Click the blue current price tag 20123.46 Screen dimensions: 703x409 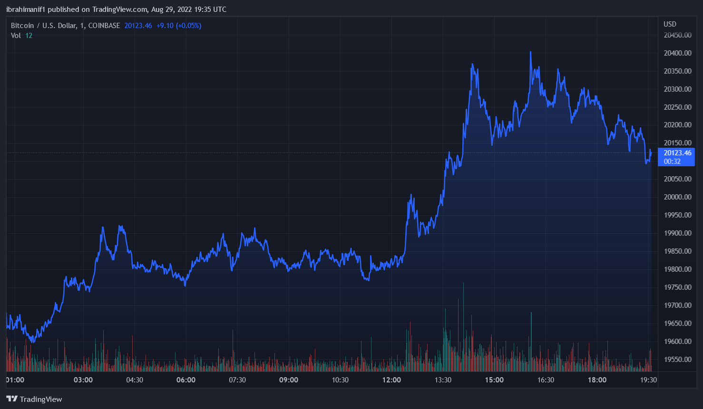pos(677,153)
